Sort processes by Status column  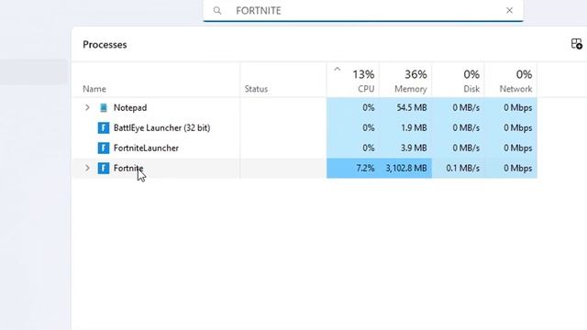(256, 89)
